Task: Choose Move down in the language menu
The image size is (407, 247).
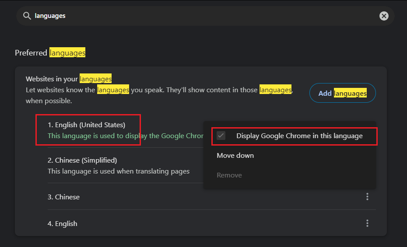Action: tap(235, 156)
